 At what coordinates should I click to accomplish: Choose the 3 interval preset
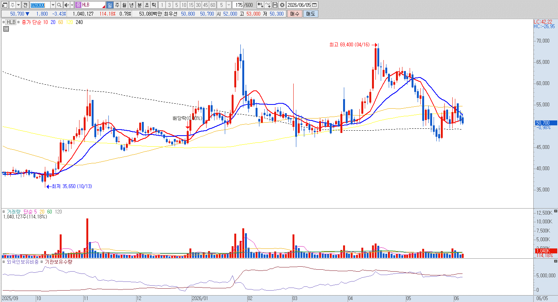169,5
